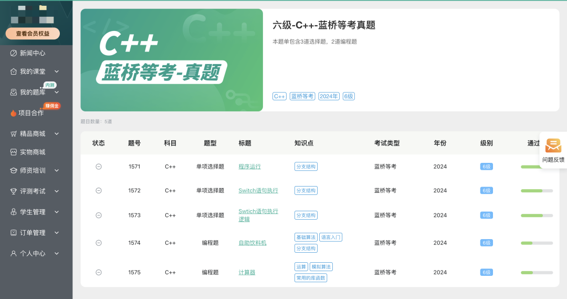Screen dimensions: 567x299
Task: Open the 自助饮料机 question link
Action: coord(253,243)
